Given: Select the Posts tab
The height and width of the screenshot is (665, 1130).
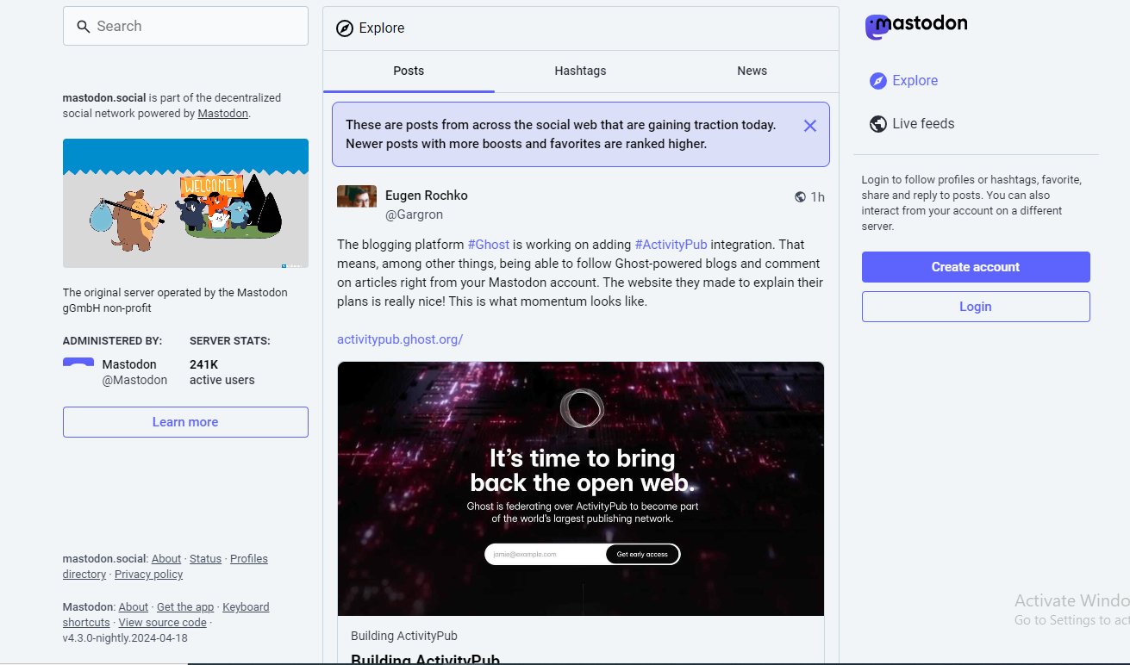Looking at the screenshot, I should [409, 71].
